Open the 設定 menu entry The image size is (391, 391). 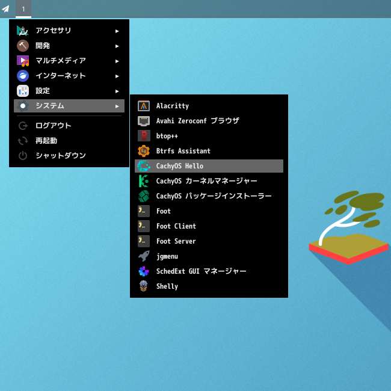pos(69,91)
